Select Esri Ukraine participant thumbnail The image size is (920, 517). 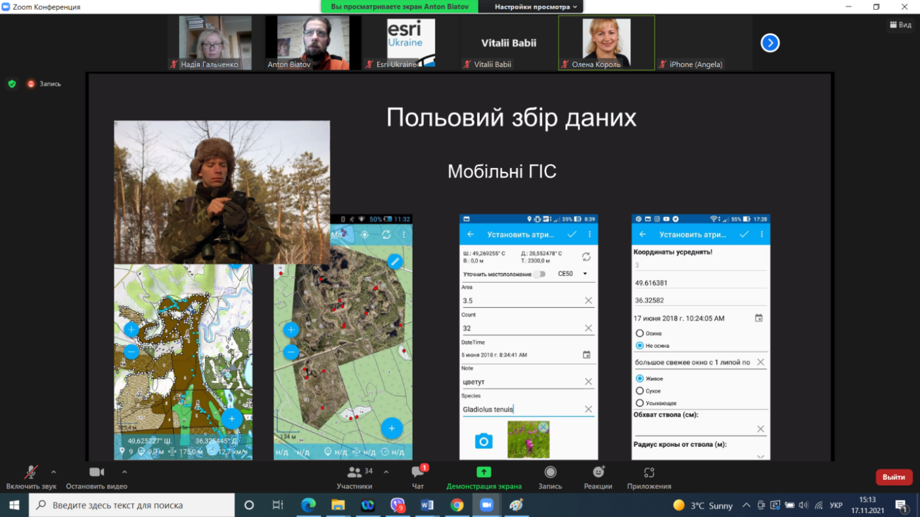[411, 43]
